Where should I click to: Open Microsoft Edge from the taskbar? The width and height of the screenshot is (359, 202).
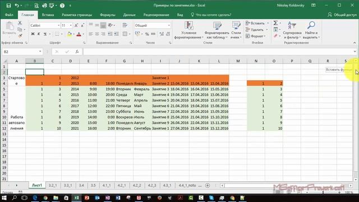(35, 198)
